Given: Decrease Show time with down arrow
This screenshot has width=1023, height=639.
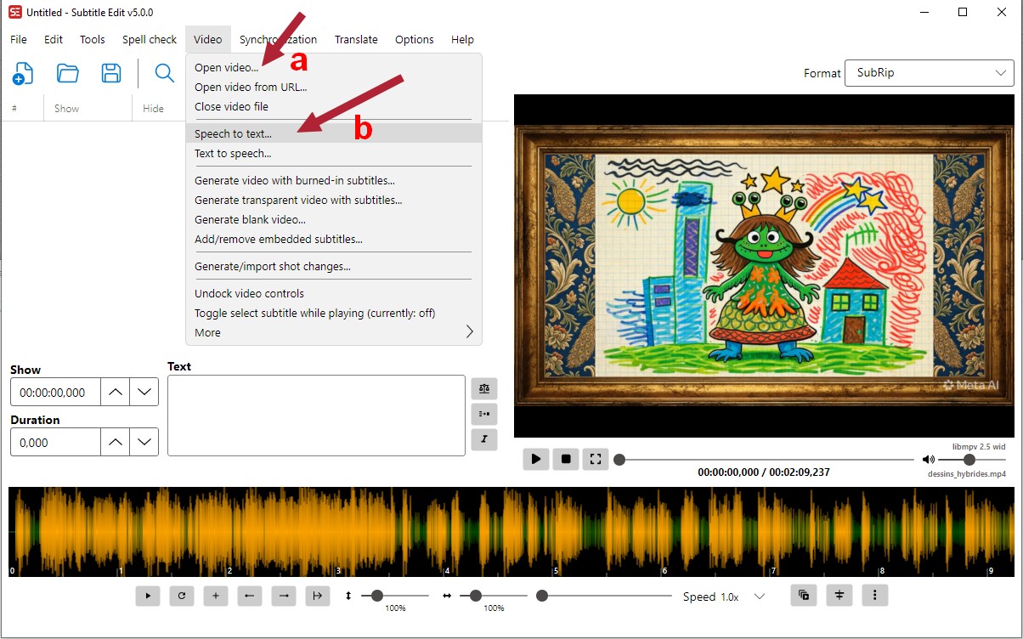Looking at the screenshot, I should tap(144, 392).
